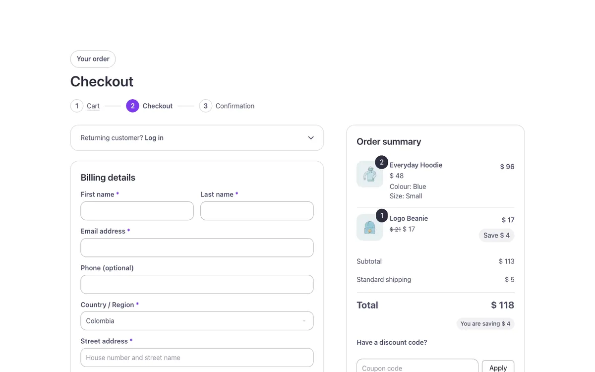
Task: Apply the coupon code
Action: (x=498, y=367)
